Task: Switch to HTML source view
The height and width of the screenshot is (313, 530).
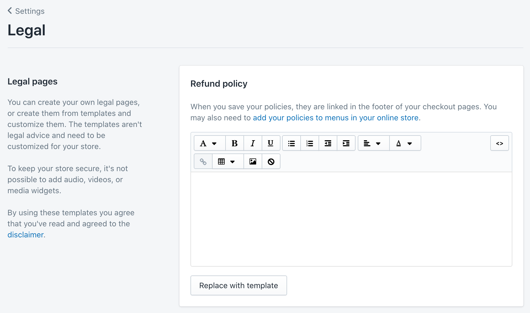Action: [499, 143]
